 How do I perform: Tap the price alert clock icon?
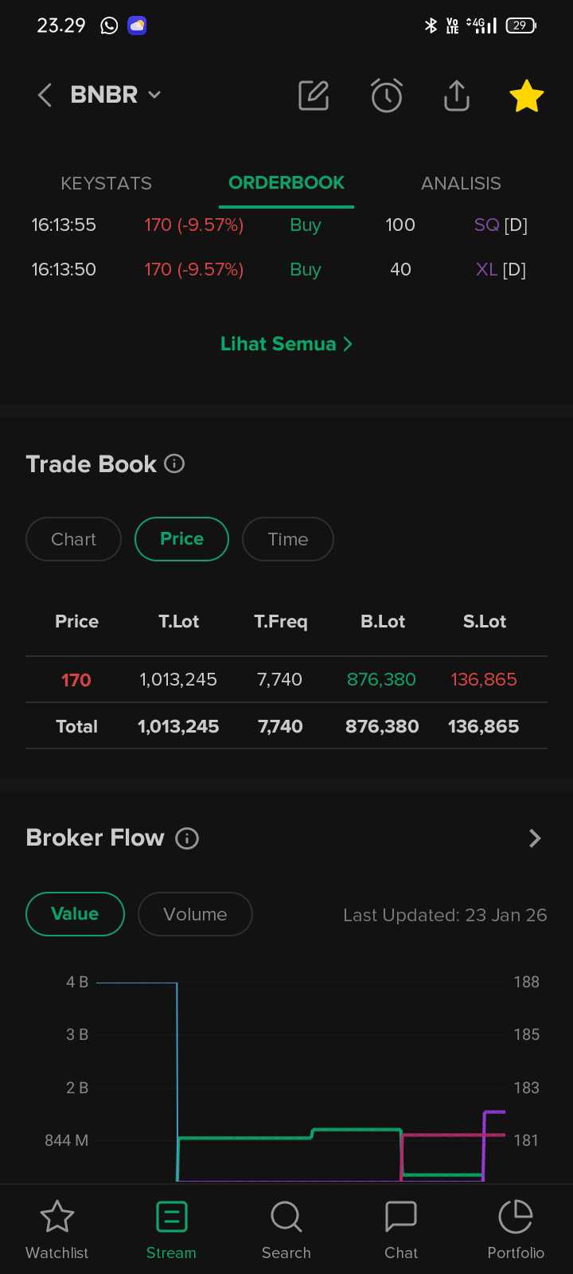[x=387, y=96]
